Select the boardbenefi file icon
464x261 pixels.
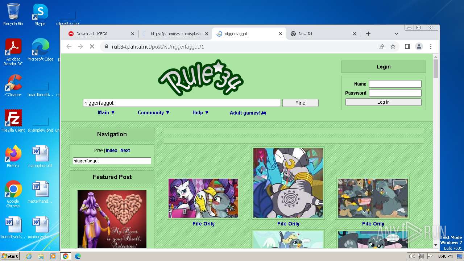tap(40, 89)
